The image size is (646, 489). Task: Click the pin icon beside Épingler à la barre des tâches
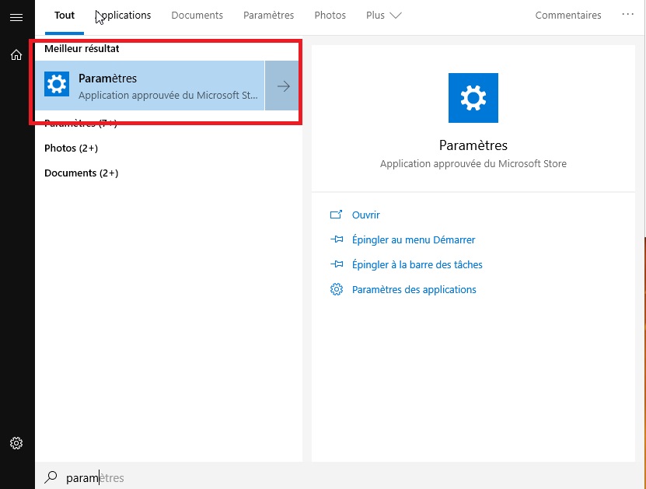pos(336,264)
